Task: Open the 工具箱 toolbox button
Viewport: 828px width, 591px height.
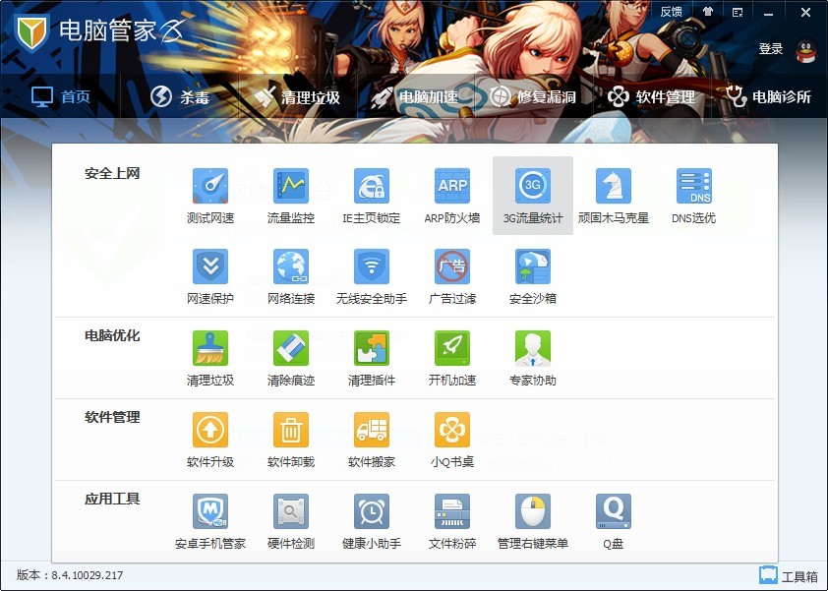Action: [789, 576]
